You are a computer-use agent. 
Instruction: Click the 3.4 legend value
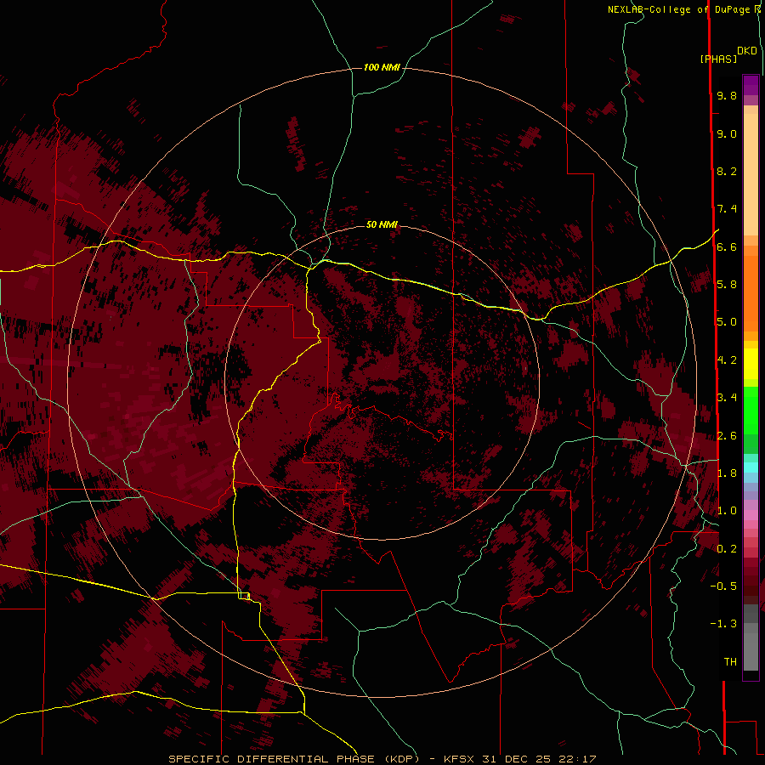coord(727,398)
